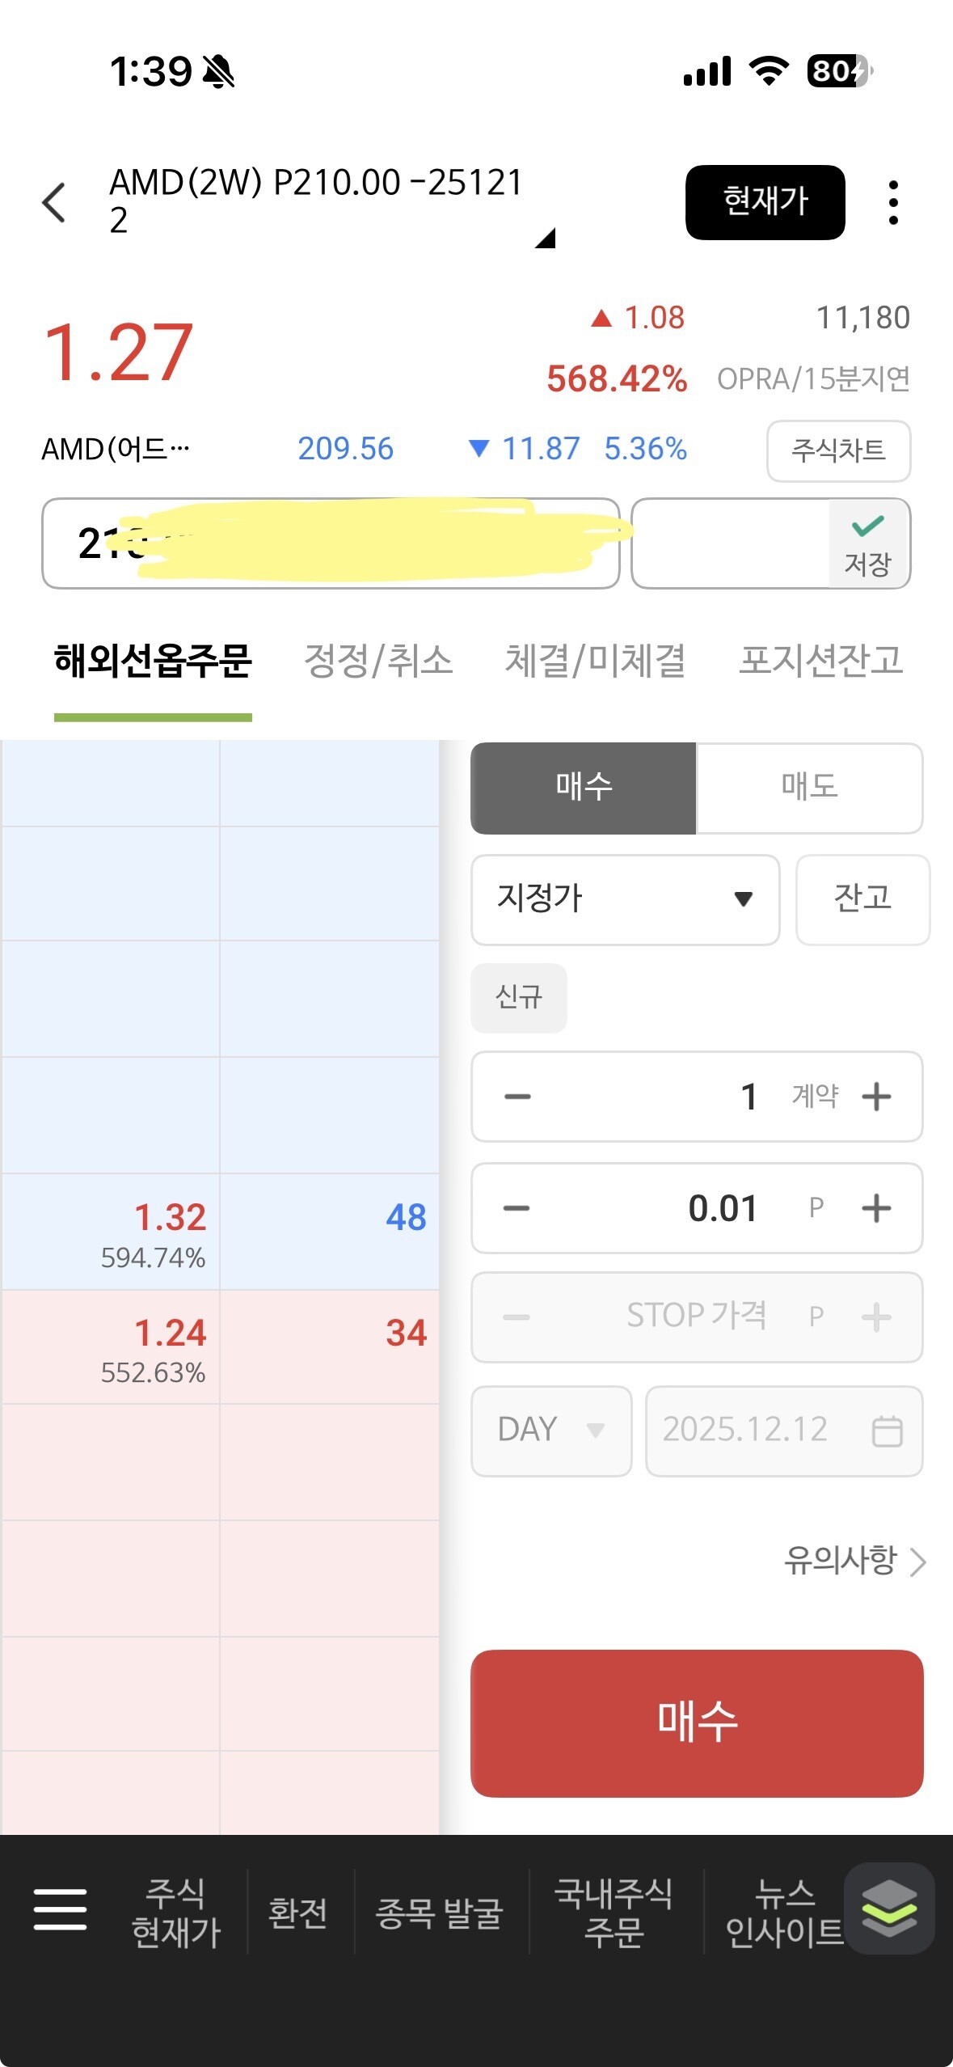
Task: Tap the back arrow icon
Action: coord(54,202)
